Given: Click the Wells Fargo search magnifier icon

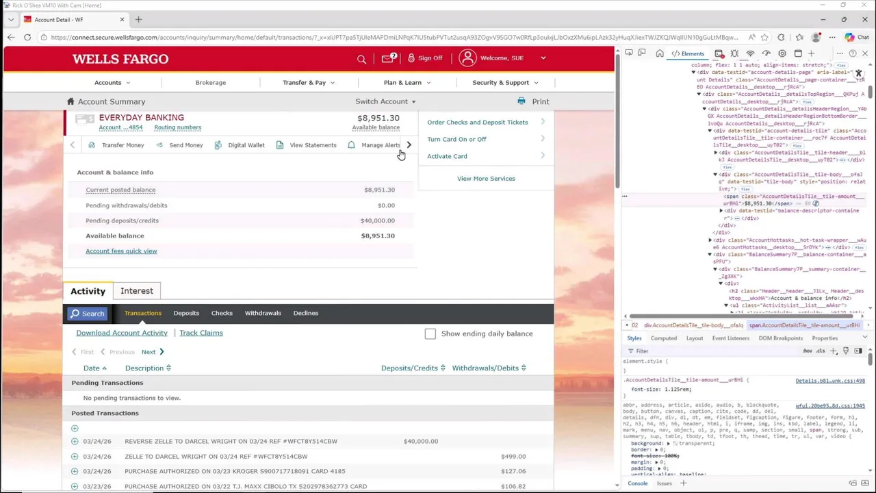Looking at the screenshot, I should click(x=361, y=59).
